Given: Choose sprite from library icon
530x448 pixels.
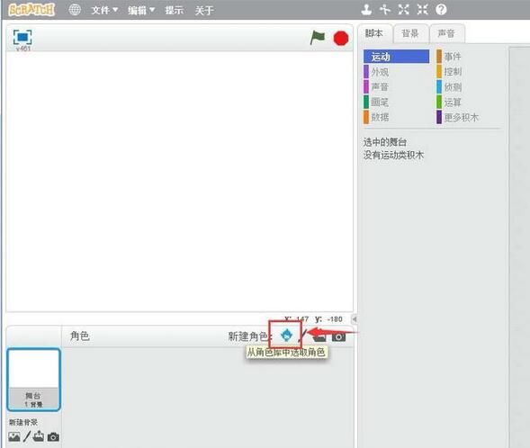Looking at the screenshot, I should point(286,336).
